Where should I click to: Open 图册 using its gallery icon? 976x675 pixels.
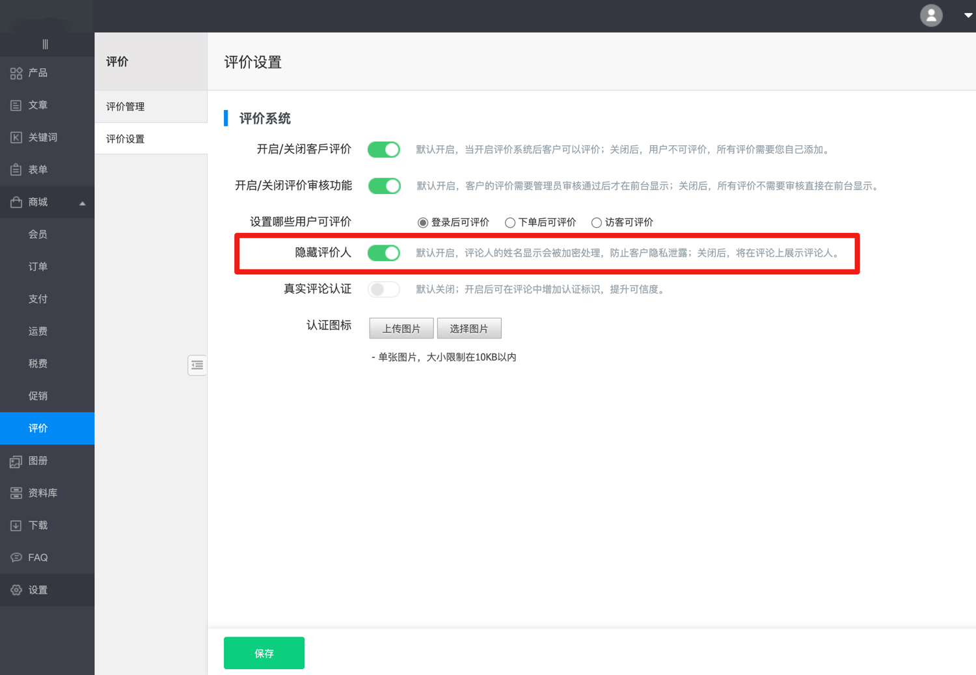(16, 461)
